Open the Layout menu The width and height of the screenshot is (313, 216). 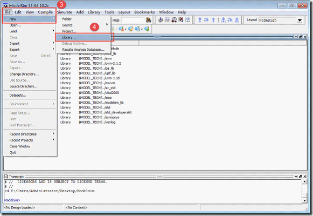coord(124,12)
